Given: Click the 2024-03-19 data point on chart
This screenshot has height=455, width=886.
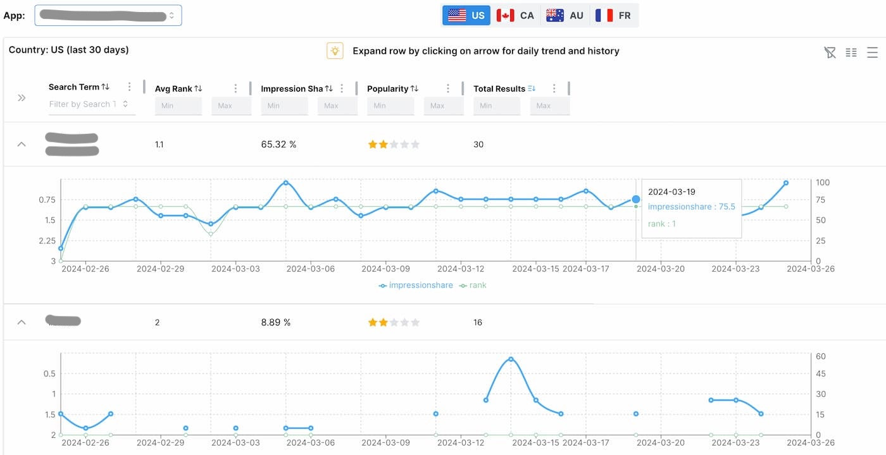Looking at the screenshot, I should (635, 200).
